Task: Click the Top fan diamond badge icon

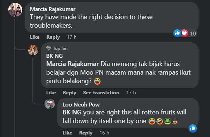Action: [49, 48]
